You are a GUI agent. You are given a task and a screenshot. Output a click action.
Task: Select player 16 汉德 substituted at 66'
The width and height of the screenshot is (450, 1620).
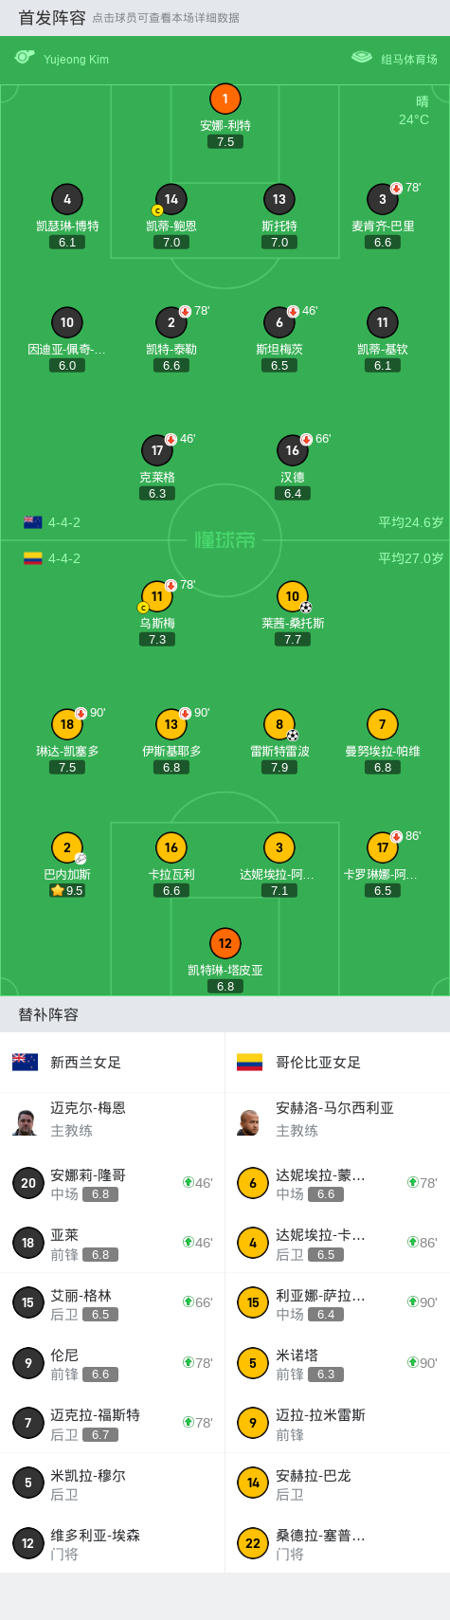click(x=293, y=450)
